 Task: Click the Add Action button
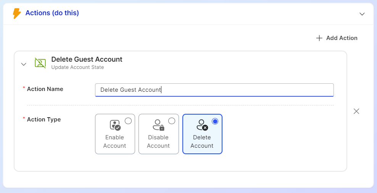[337, 38]
